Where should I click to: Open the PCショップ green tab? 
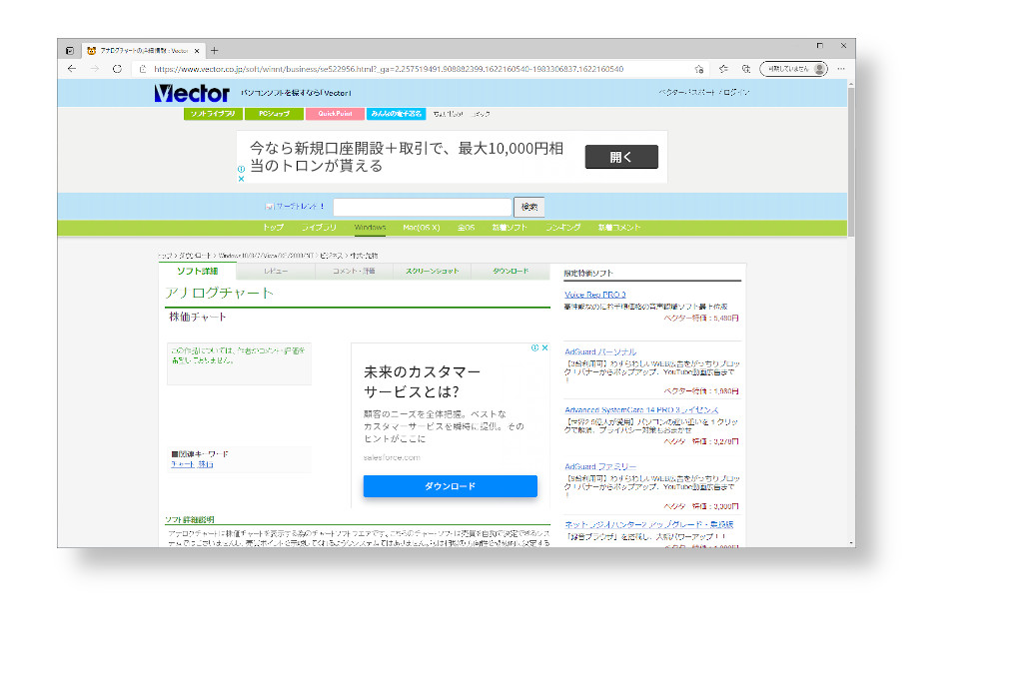(274, 114)
